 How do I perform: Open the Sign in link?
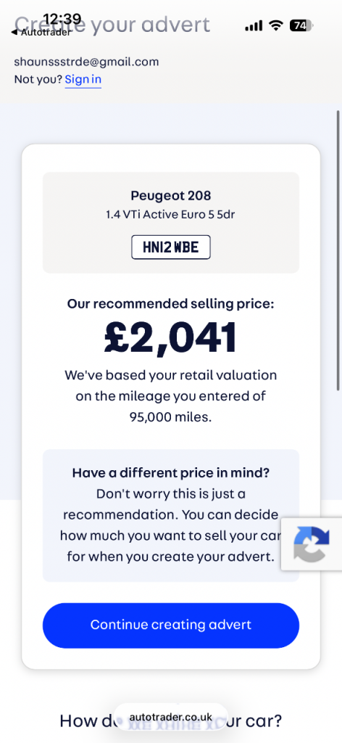(x=83, y=79)
